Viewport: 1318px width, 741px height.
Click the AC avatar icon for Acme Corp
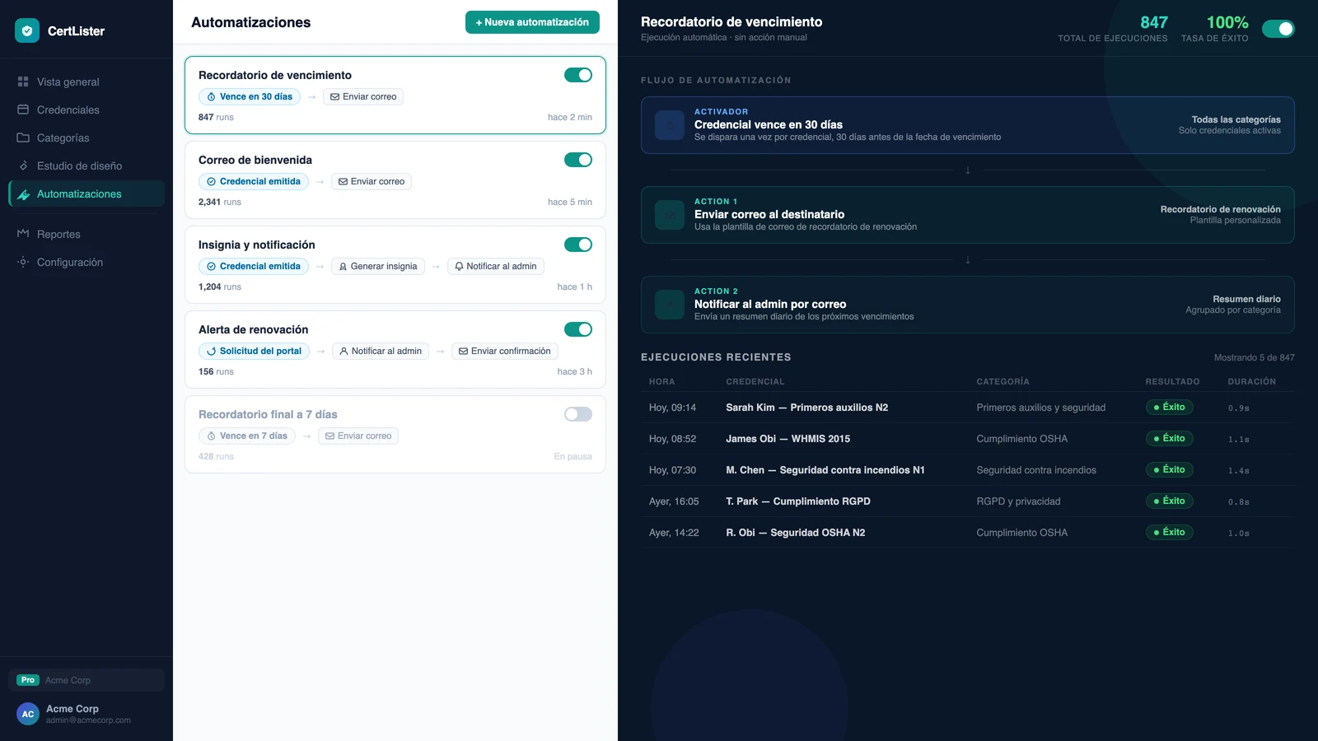click(x=28, y=714)
